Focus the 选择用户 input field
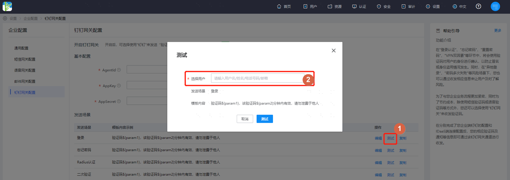510x180 pixels. (258, 78)
